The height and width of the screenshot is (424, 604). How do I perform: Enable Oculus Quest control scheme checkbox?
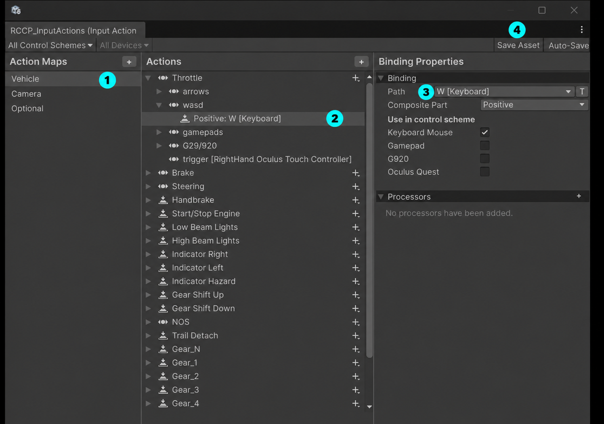coord(484,172)
